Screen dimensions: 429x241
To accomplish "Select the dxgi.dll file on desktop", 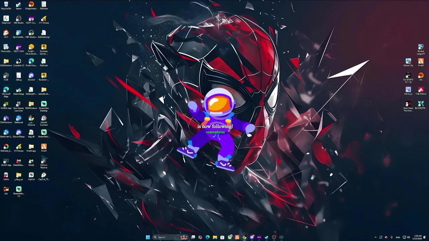I will pyautogui.click(x=31, y=134).
